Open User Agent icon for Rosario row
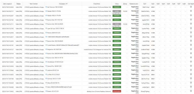This screenshot has height=94, width=194. (x=191, y=91)
